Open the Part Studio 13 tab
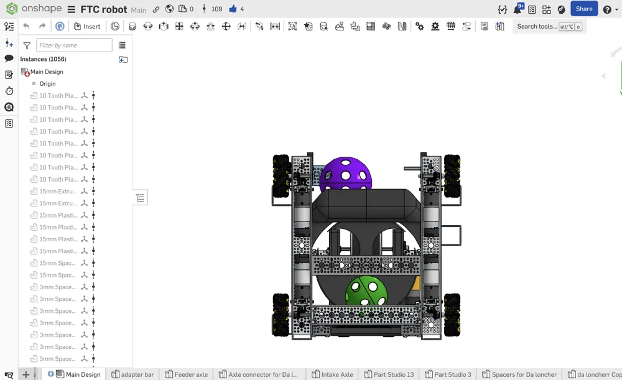 pos(389,374)
